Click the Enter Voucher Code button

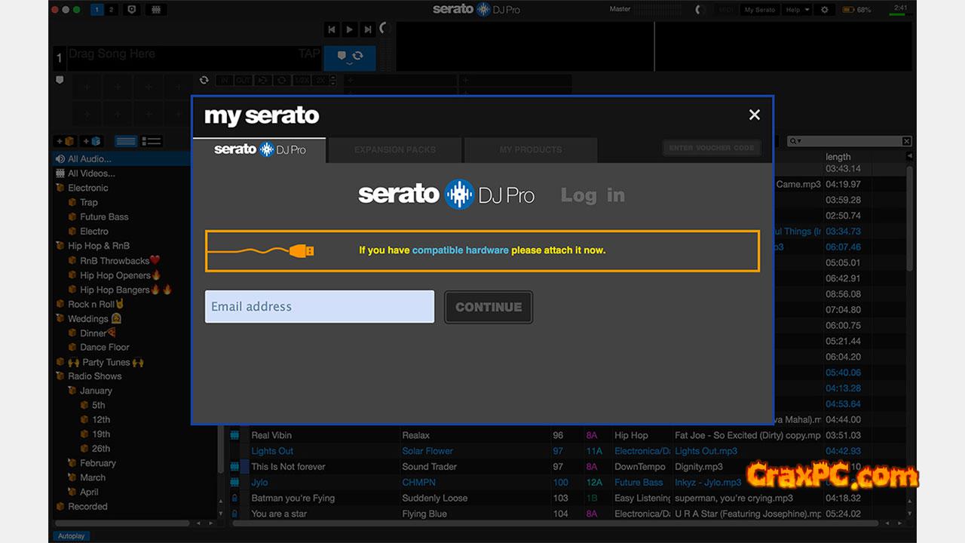coord(711,148)
